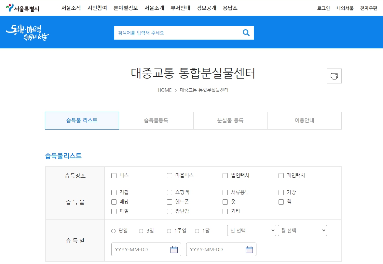Open the 이용안내 tab

coord(304,120)
